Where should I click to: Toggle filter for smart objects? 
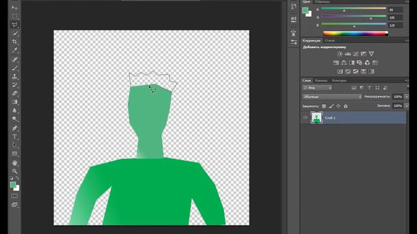pos(385,88)
